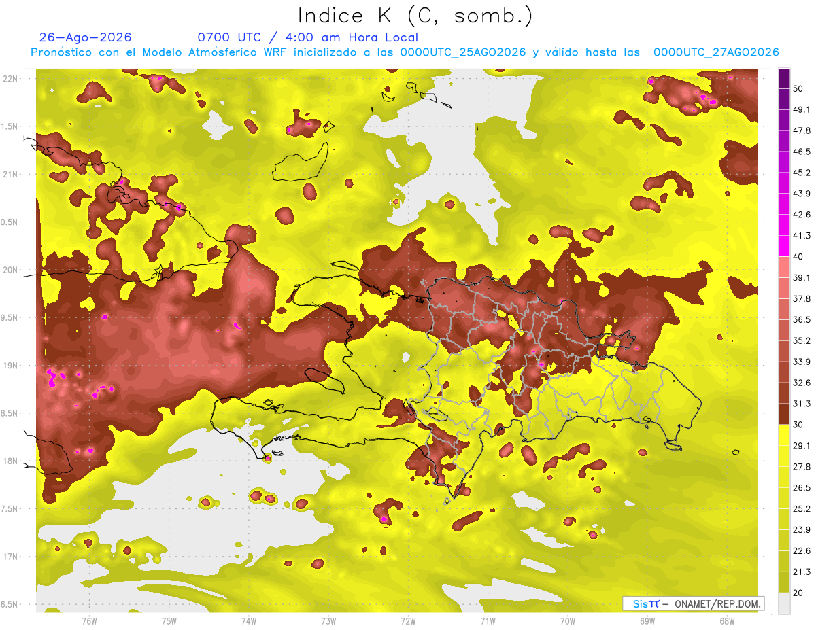Viewport: 816px width, 630px height.
Task: Select the colorbar value "47.8"
Action: [801, 130]
